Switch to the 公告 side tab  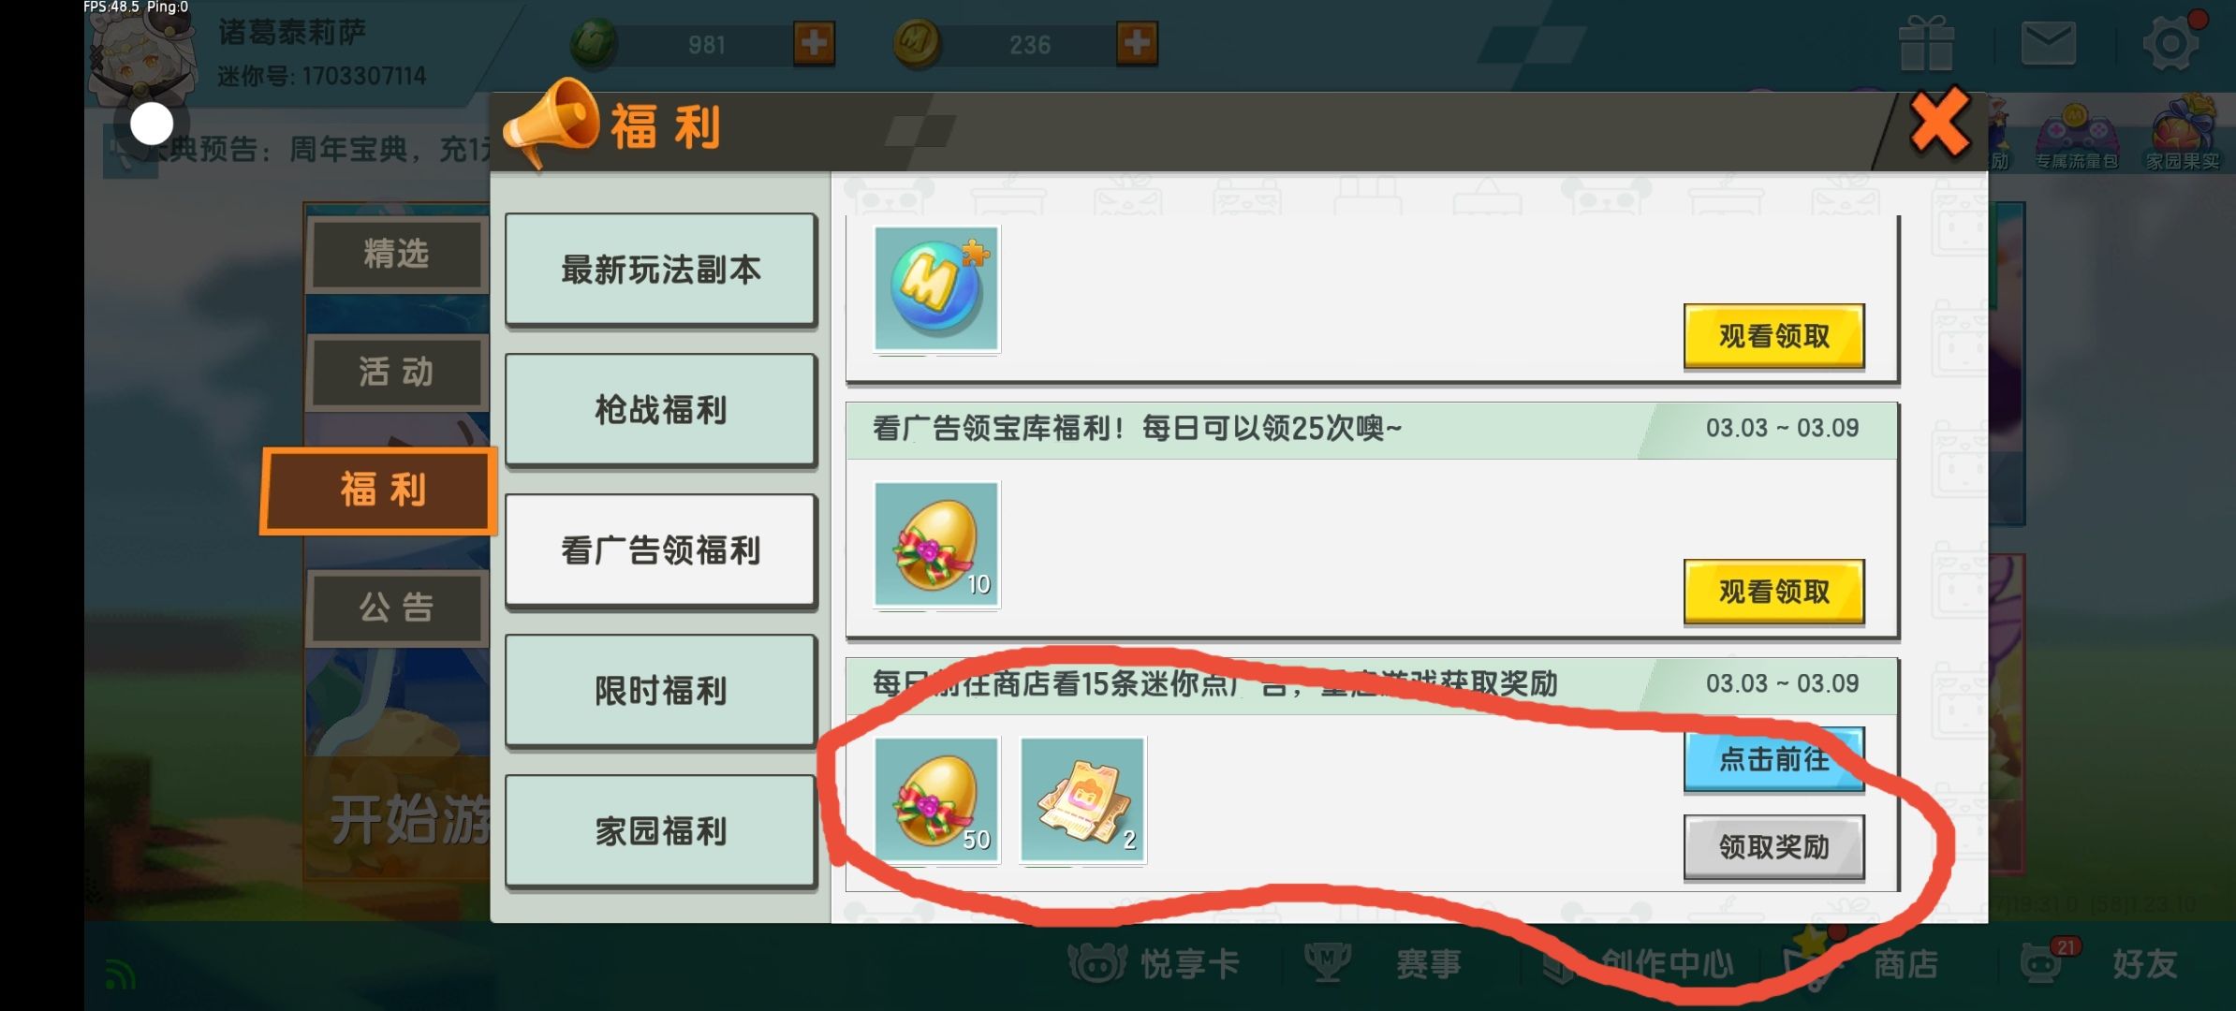[x=397, y=608]
